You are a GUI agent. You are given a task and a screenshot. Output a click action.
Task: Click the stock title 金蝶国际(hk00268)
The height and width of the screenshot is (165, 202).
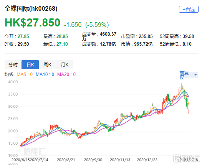pyautogui.click(x=31, y=9)
